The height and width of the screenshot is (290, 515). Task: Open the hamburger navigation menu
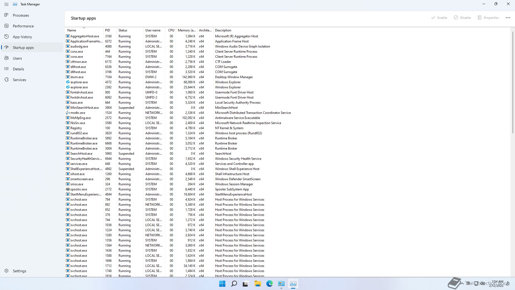point(6,4)
